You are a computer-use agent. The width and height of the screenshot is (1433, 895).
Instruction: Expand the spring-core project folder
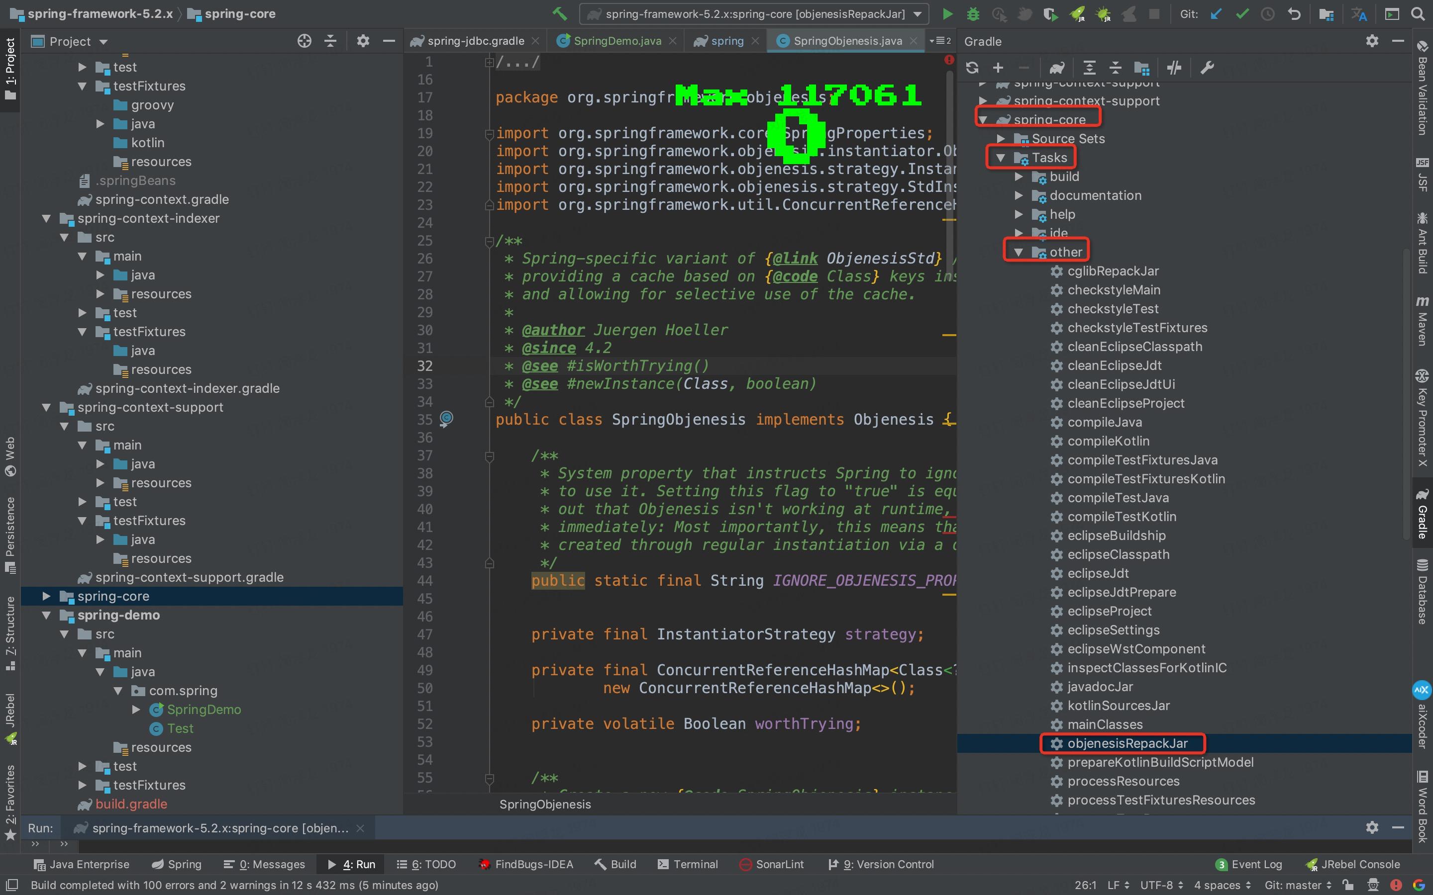coord(46,596)
